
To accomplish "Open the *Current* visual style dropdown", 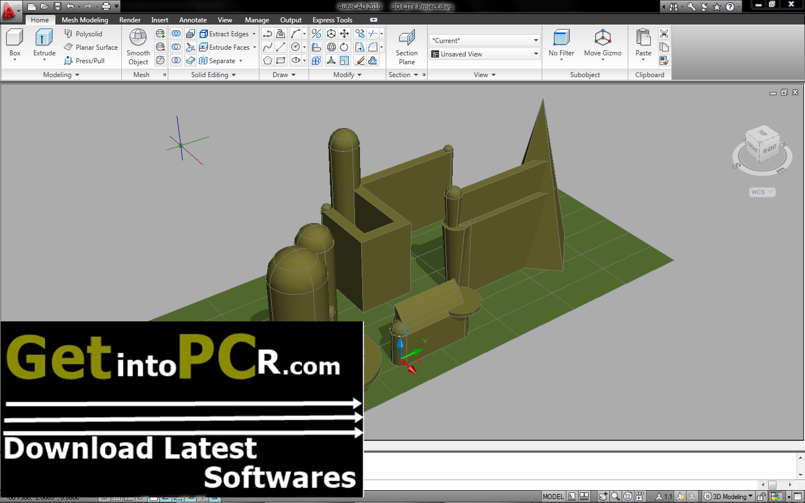I will coord(485,40).
